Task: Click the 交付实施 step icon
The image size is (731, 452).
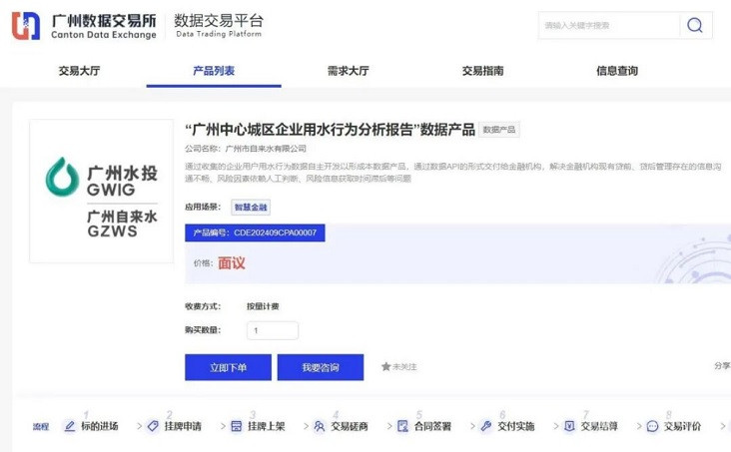Action: click(486, 426)
